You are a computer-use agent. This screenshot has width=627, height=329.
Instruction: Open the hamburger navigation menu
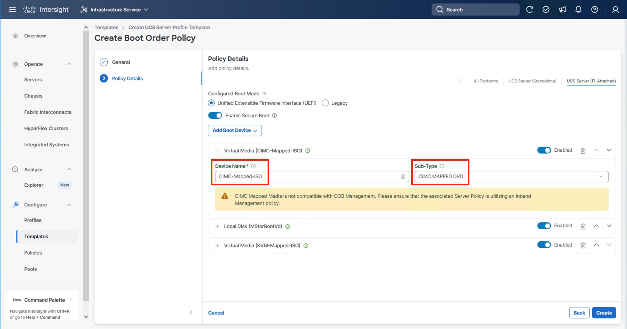pos(12,9)
